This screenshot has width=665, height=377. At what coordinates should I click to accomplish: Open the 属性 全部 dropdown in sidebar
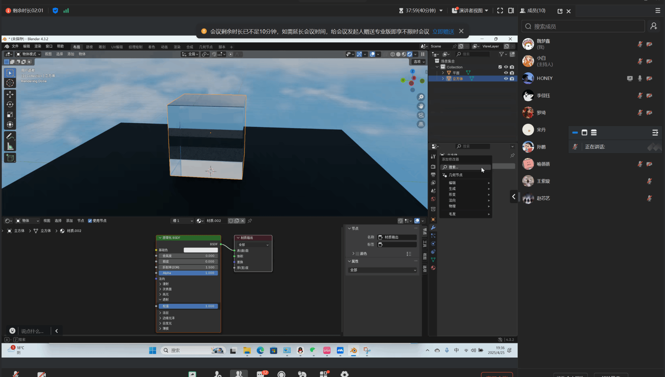click(x=383, y=270)
